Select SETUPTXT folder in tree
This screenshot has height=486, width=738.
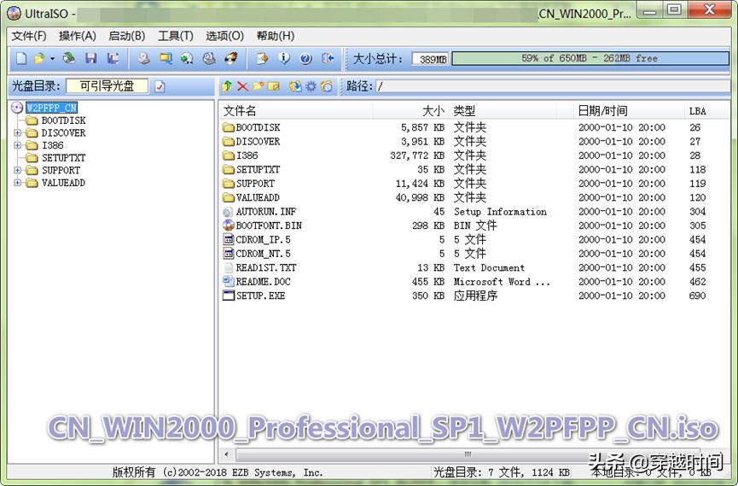[x=63, y=158]
